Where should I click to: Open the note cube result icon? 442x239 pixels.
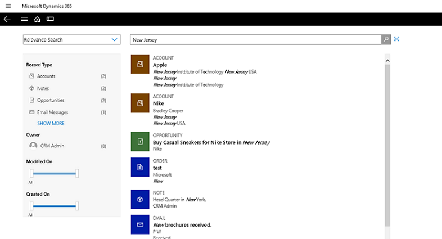click(x=140, y=199)
